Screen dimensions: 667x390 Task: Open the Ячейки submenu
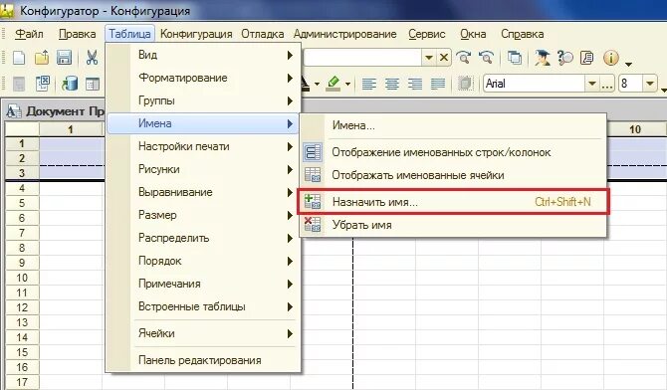(x=204, y=333)
